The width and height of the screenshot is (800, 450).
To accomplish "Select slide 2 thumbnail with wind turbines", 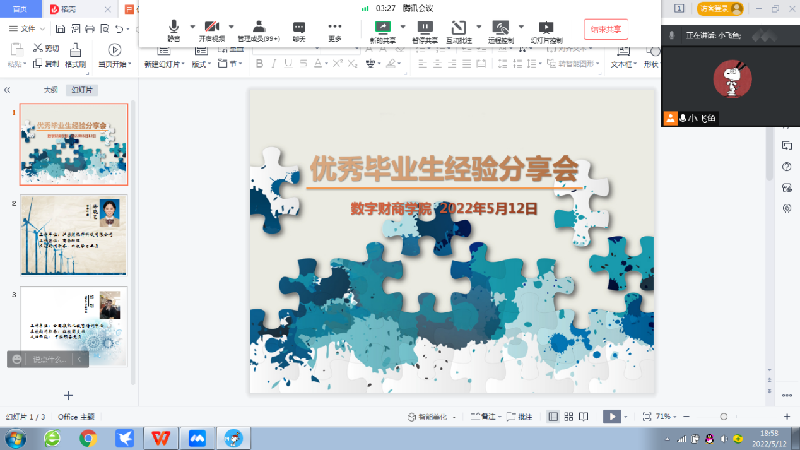I will (x=74, y=235).
